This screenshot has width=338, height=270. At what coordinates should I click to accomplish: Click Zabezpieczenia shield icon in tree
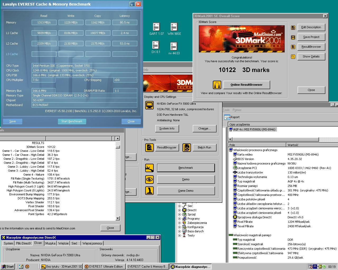(x=184, y=223)
